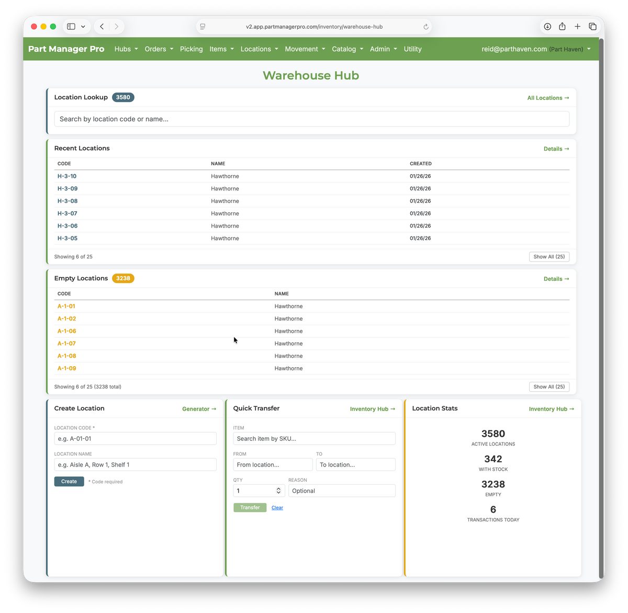Click the Search item by SKU field
Image resolution: width=628 pixels, height=613 pixels.
click(x=315, y=439)
